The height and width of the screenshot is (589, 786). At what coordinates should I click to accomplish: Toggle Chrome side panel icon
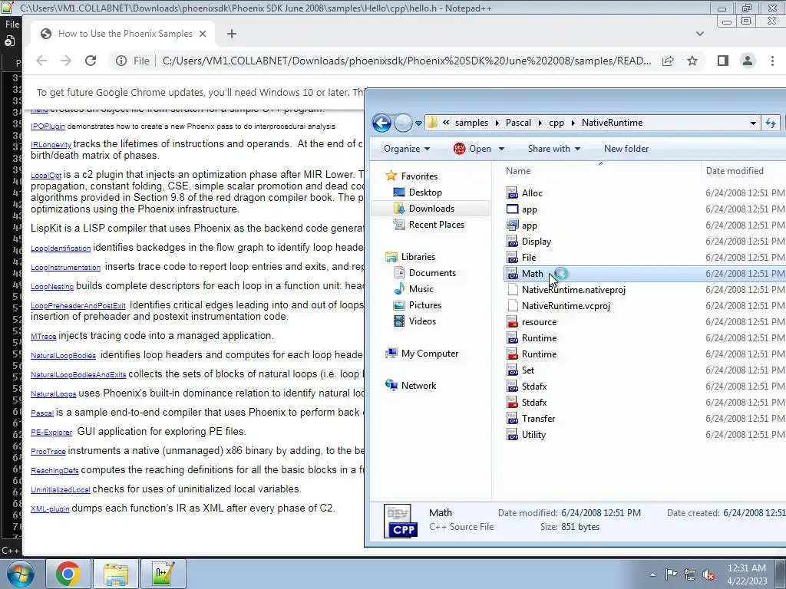point(722,61)
